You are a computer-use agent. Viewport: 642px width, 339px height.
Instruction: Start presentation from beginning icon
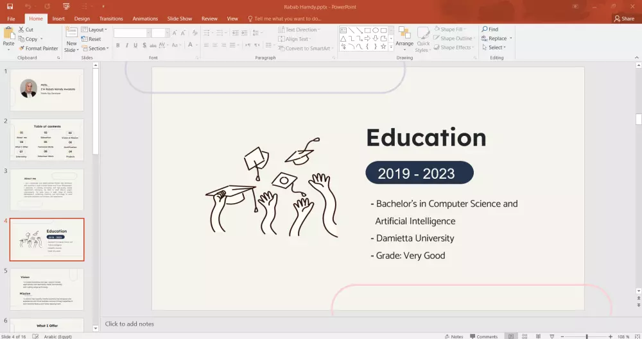pos(66,6)
